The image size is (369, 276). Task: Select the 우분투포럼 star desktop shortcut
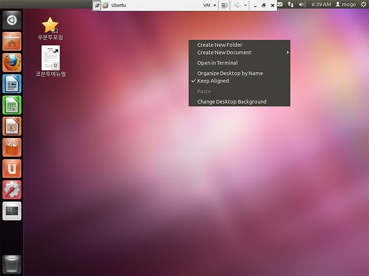50,29
